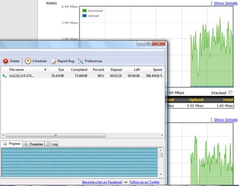Screen dimensions: 239x186
Task: Sort by Left column header
Action: [x=137, y=69]
